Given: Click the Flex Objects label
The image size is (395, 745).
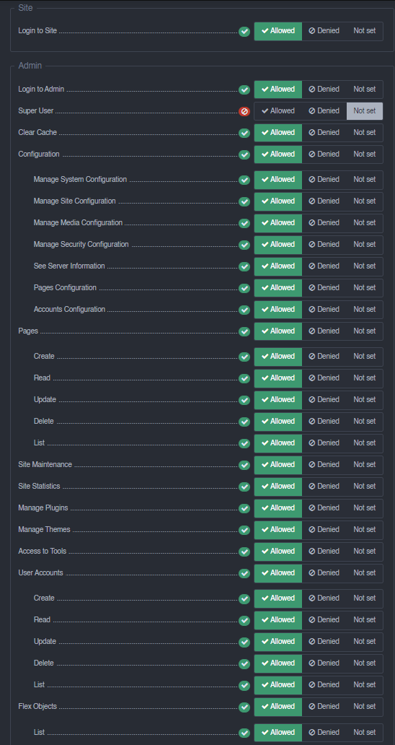Looking at the screenshot, I should point(37,707).
